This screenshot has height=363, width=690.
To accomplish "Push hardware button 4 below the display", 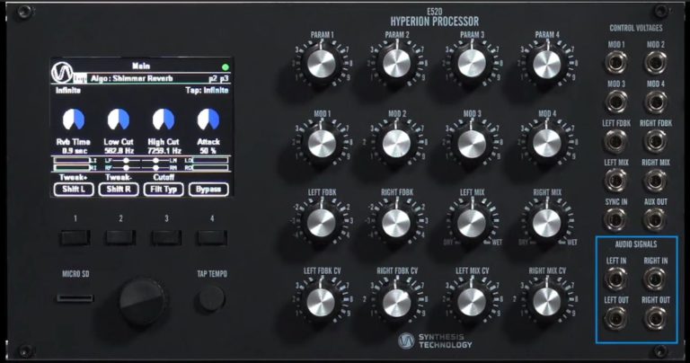I will (212, 238).
